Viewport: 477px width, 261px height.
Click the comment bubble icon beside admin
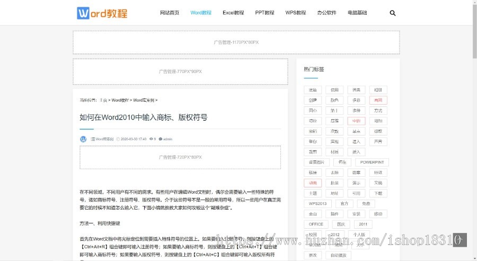point(161,139)
